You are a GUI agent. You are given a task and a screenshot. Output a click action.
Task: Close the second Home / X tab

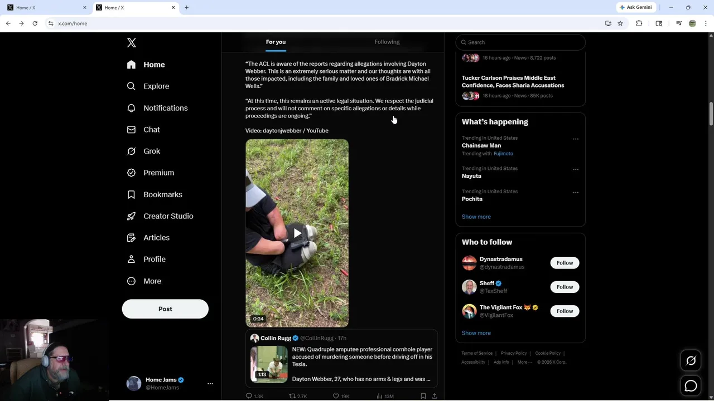[x=173, y=7]
